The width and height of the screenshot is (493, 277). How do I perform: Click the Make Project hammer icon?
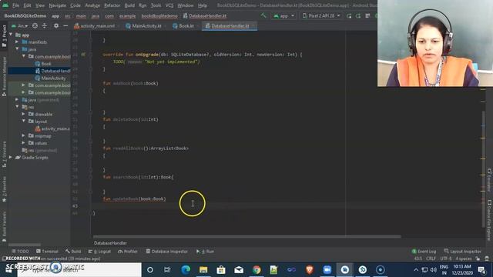pyautogui.click(x=263, y=15)
